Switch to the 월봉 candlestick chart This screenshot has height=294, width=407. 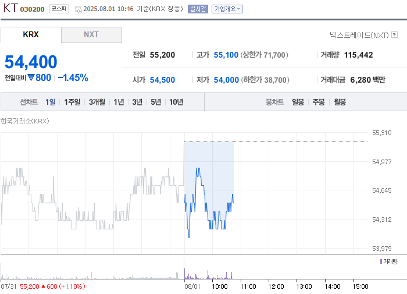click(x=340, y=102)
